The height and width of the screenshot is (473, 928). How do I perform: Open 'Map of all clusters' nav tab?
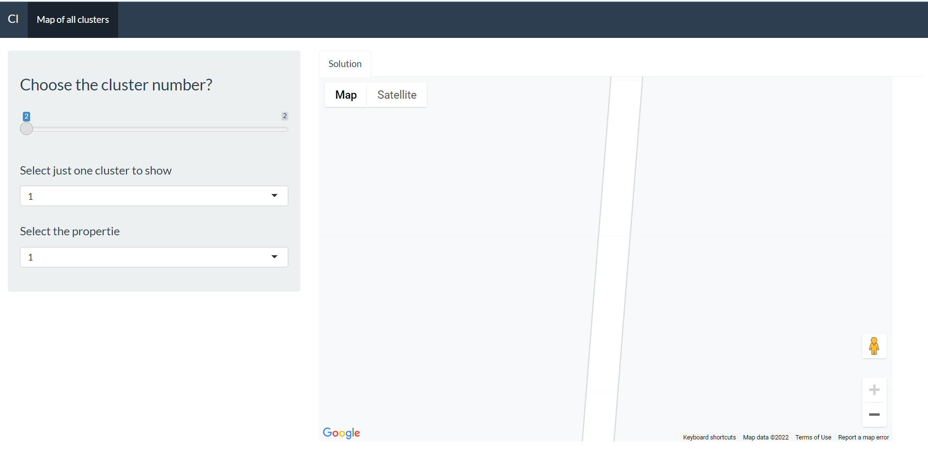click(x=73, y=20)
